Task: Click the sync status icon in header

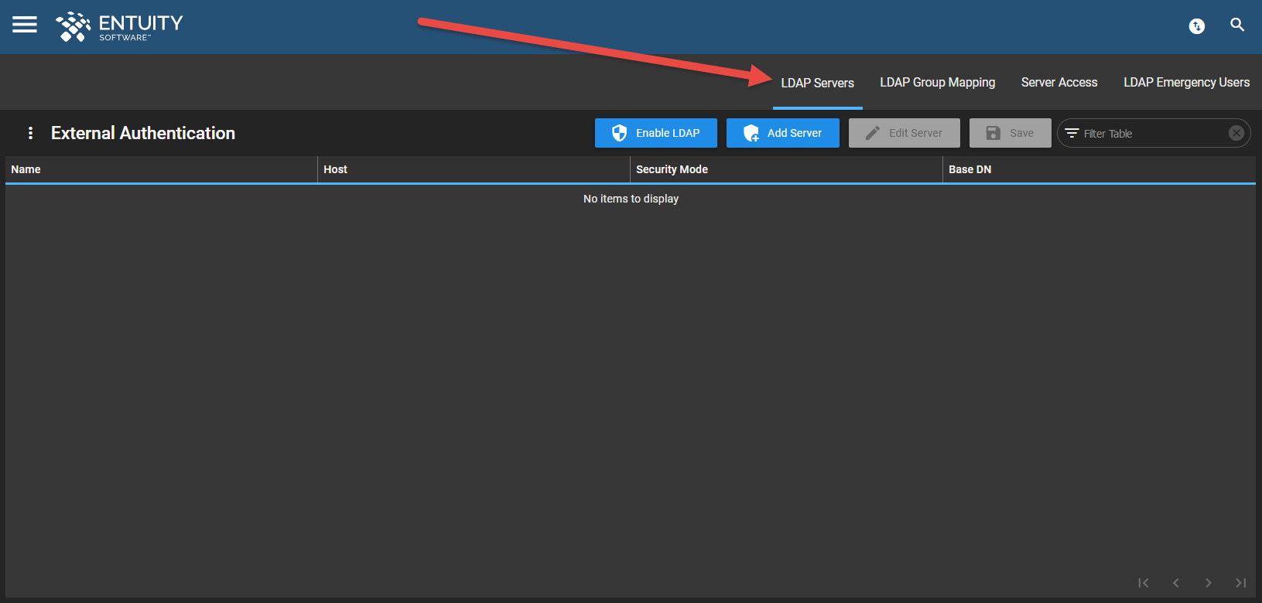Action: 1196,26
